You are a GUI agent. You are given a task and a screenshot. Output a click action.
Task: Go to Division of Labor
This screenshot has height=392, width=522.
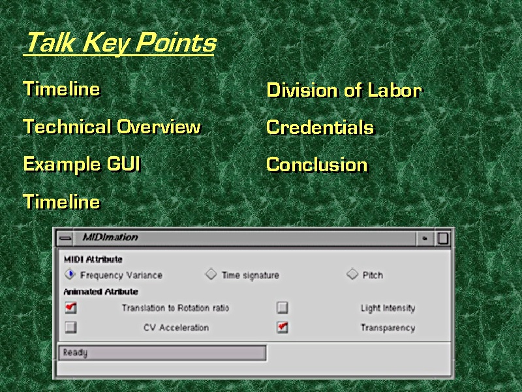[344, 91]
